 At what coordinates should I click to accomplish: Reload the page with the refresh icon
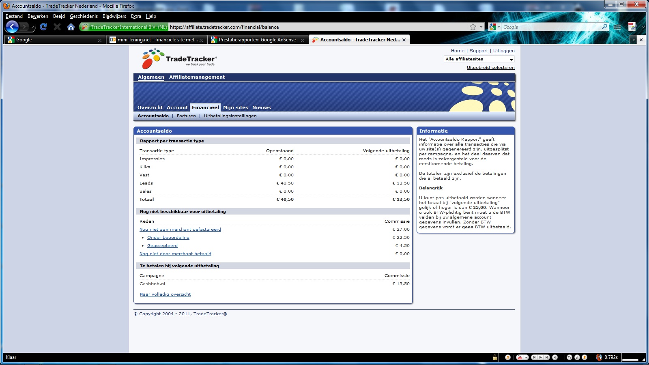coord(43,27)
